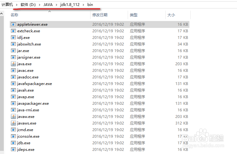Select the extcheck.exe file name

click(x=28, y=31)
